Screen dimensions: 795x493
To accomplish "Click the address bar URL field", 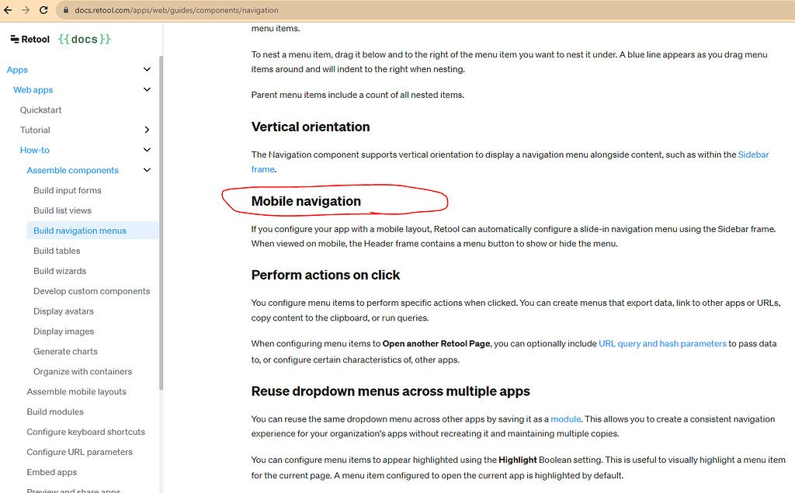I will 311,10.
